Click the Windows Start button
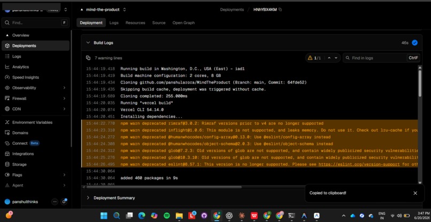The width and height of the screenshot is (431, 222). (x=104, y=216)
